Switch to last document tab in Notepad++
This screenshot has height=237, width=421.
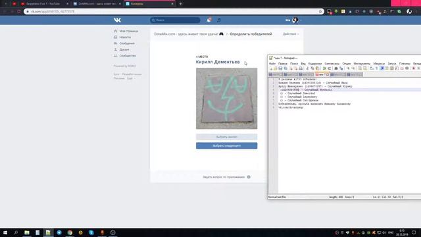pos(355,74)
